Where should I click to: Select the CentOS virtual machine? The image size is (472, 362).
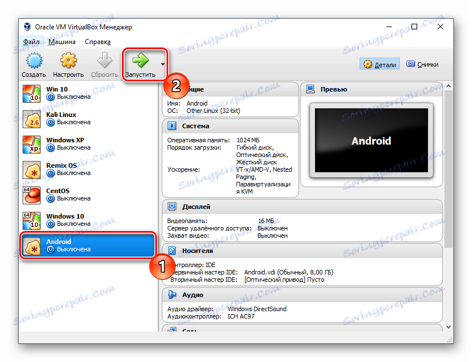point(89,195)
